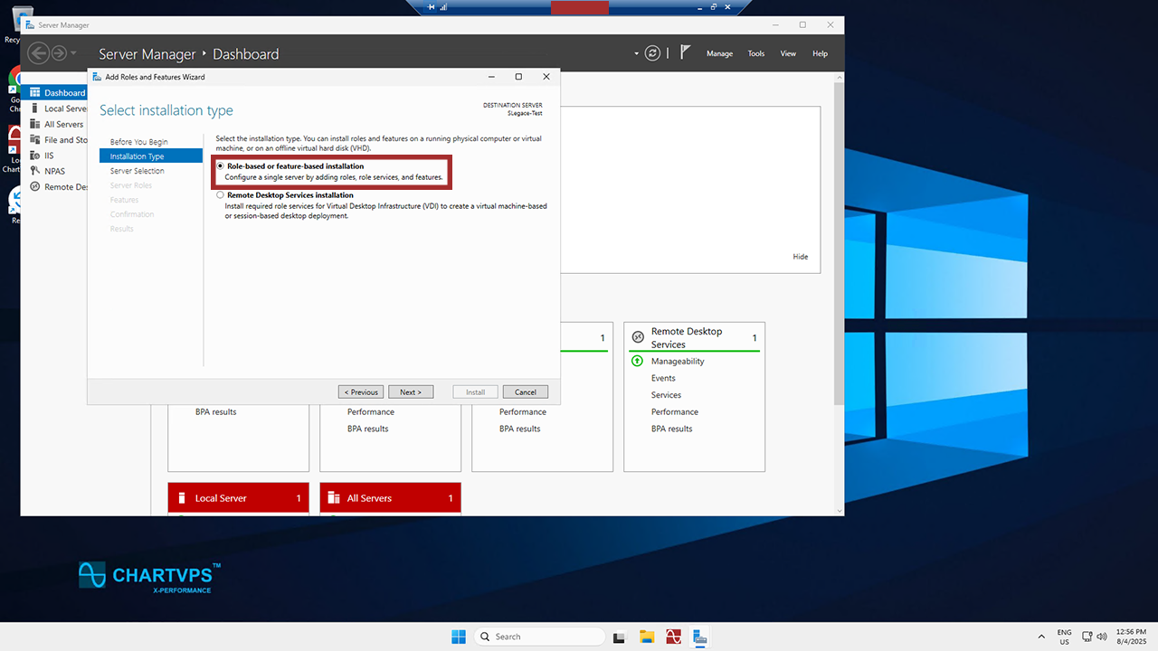The width and height of the screenshot is (1158, 651).
Task: Open File Explorer from the taskbar
Action: pyautogui.click(x=647, y=637)
